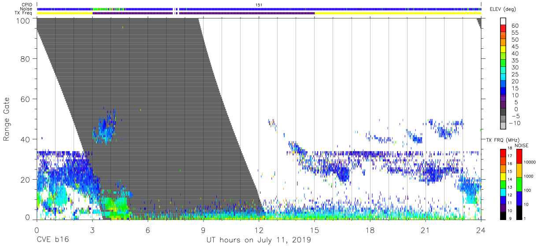Viewport: 541px width, 249px height.
Task: Pick the yellow segment of ELEV colorbar
Action: (503, 50)
